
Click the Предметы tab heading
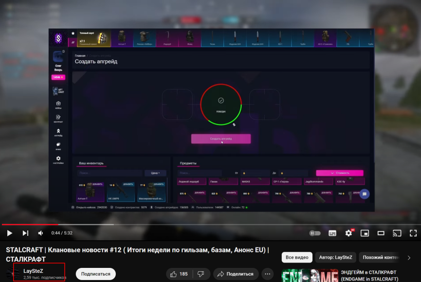pos(188,163)
